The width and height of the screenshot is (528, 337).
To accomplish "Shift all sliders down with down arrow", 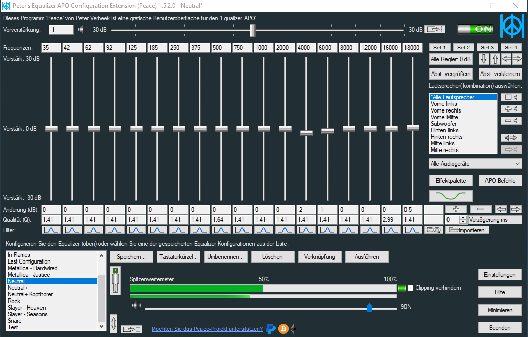I will [484, 59].
